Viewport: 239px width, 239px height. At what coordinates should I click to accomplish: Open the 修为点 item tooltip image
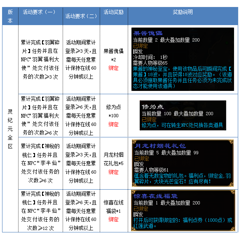[183, 115]
